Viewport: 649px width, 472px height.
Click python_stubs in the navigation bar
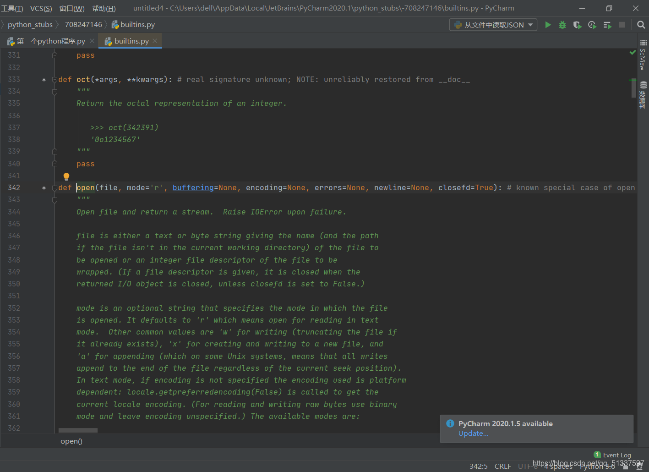[x=30, y=24]
